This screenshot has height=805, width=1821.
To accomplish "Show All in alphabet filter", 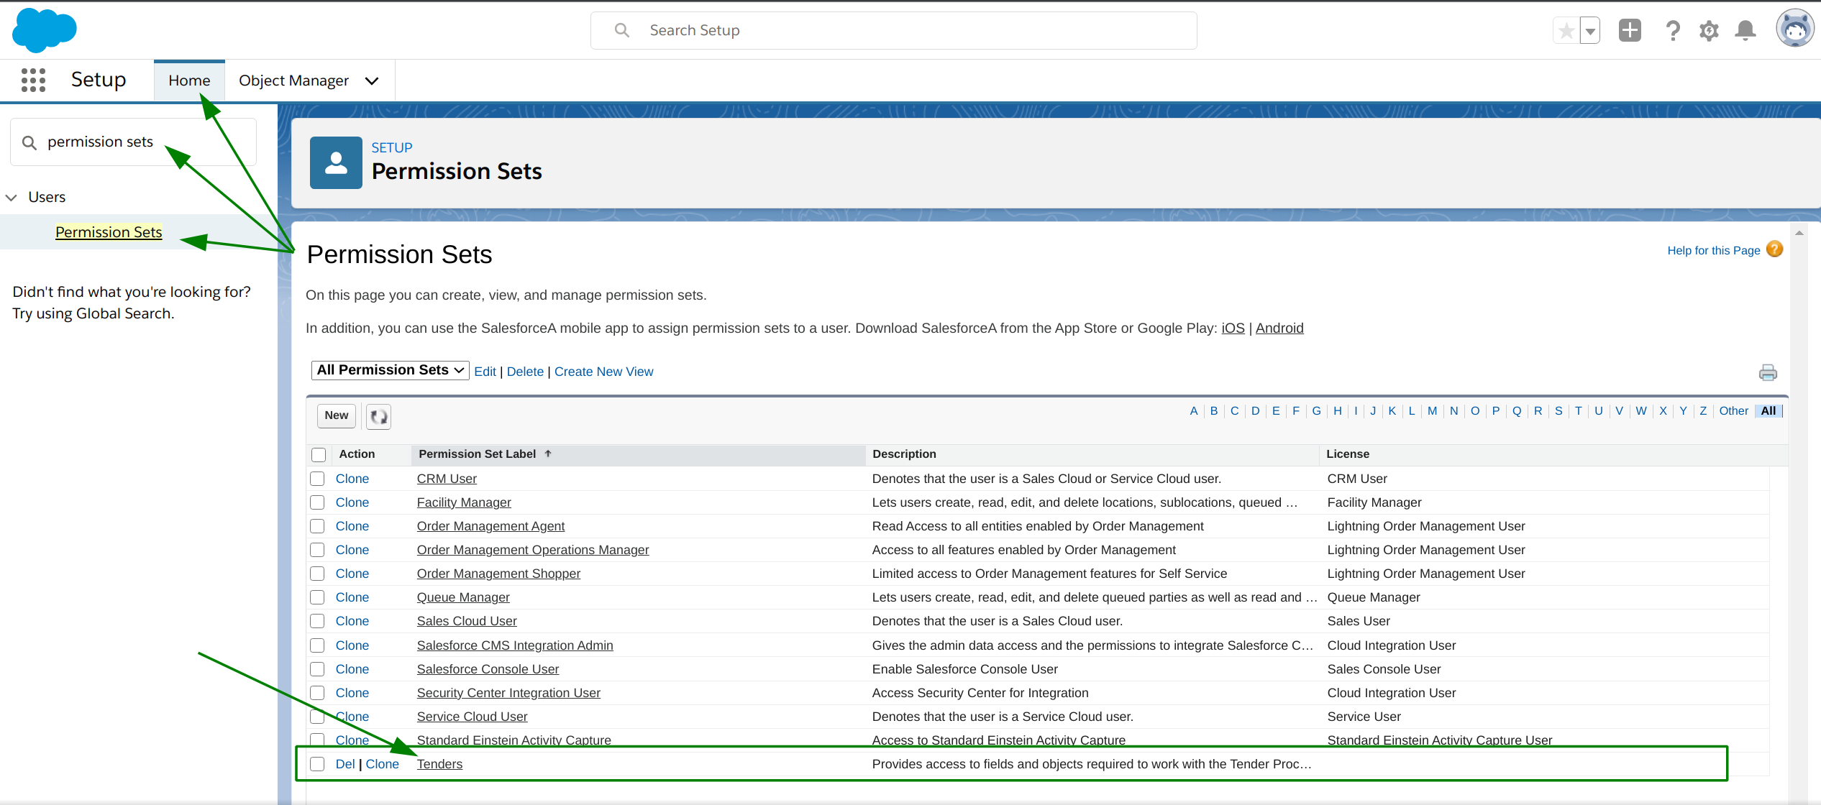I will click(1768, 411).
